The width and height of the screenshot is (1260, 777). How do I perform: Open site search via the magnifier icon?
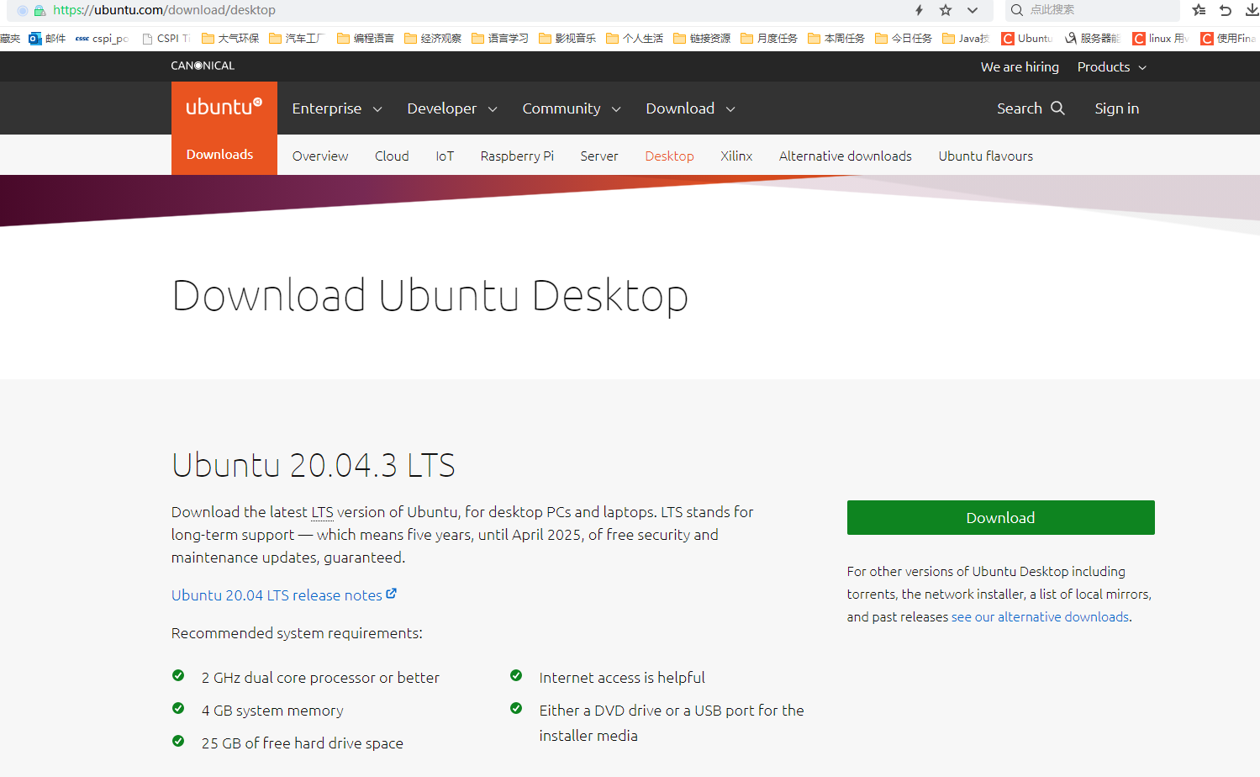(x=1057, y=108)
